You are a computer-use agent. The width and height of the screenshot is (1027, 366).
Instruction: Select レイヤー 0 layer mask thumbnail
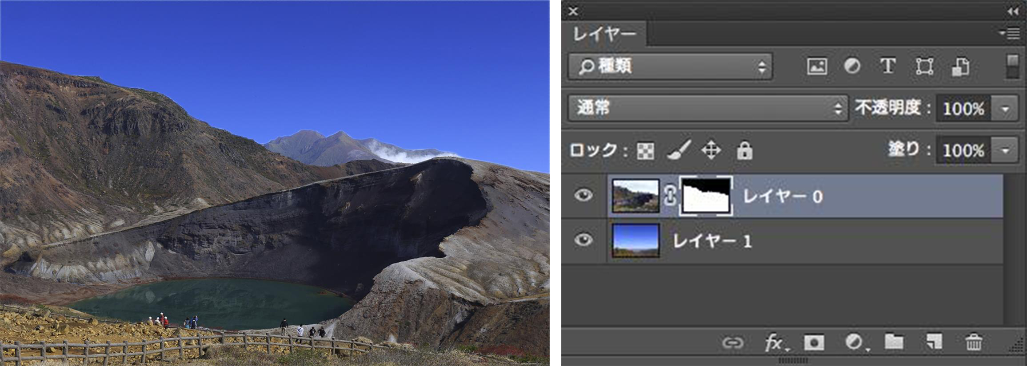pyautogui.click(x=706, y=196)
